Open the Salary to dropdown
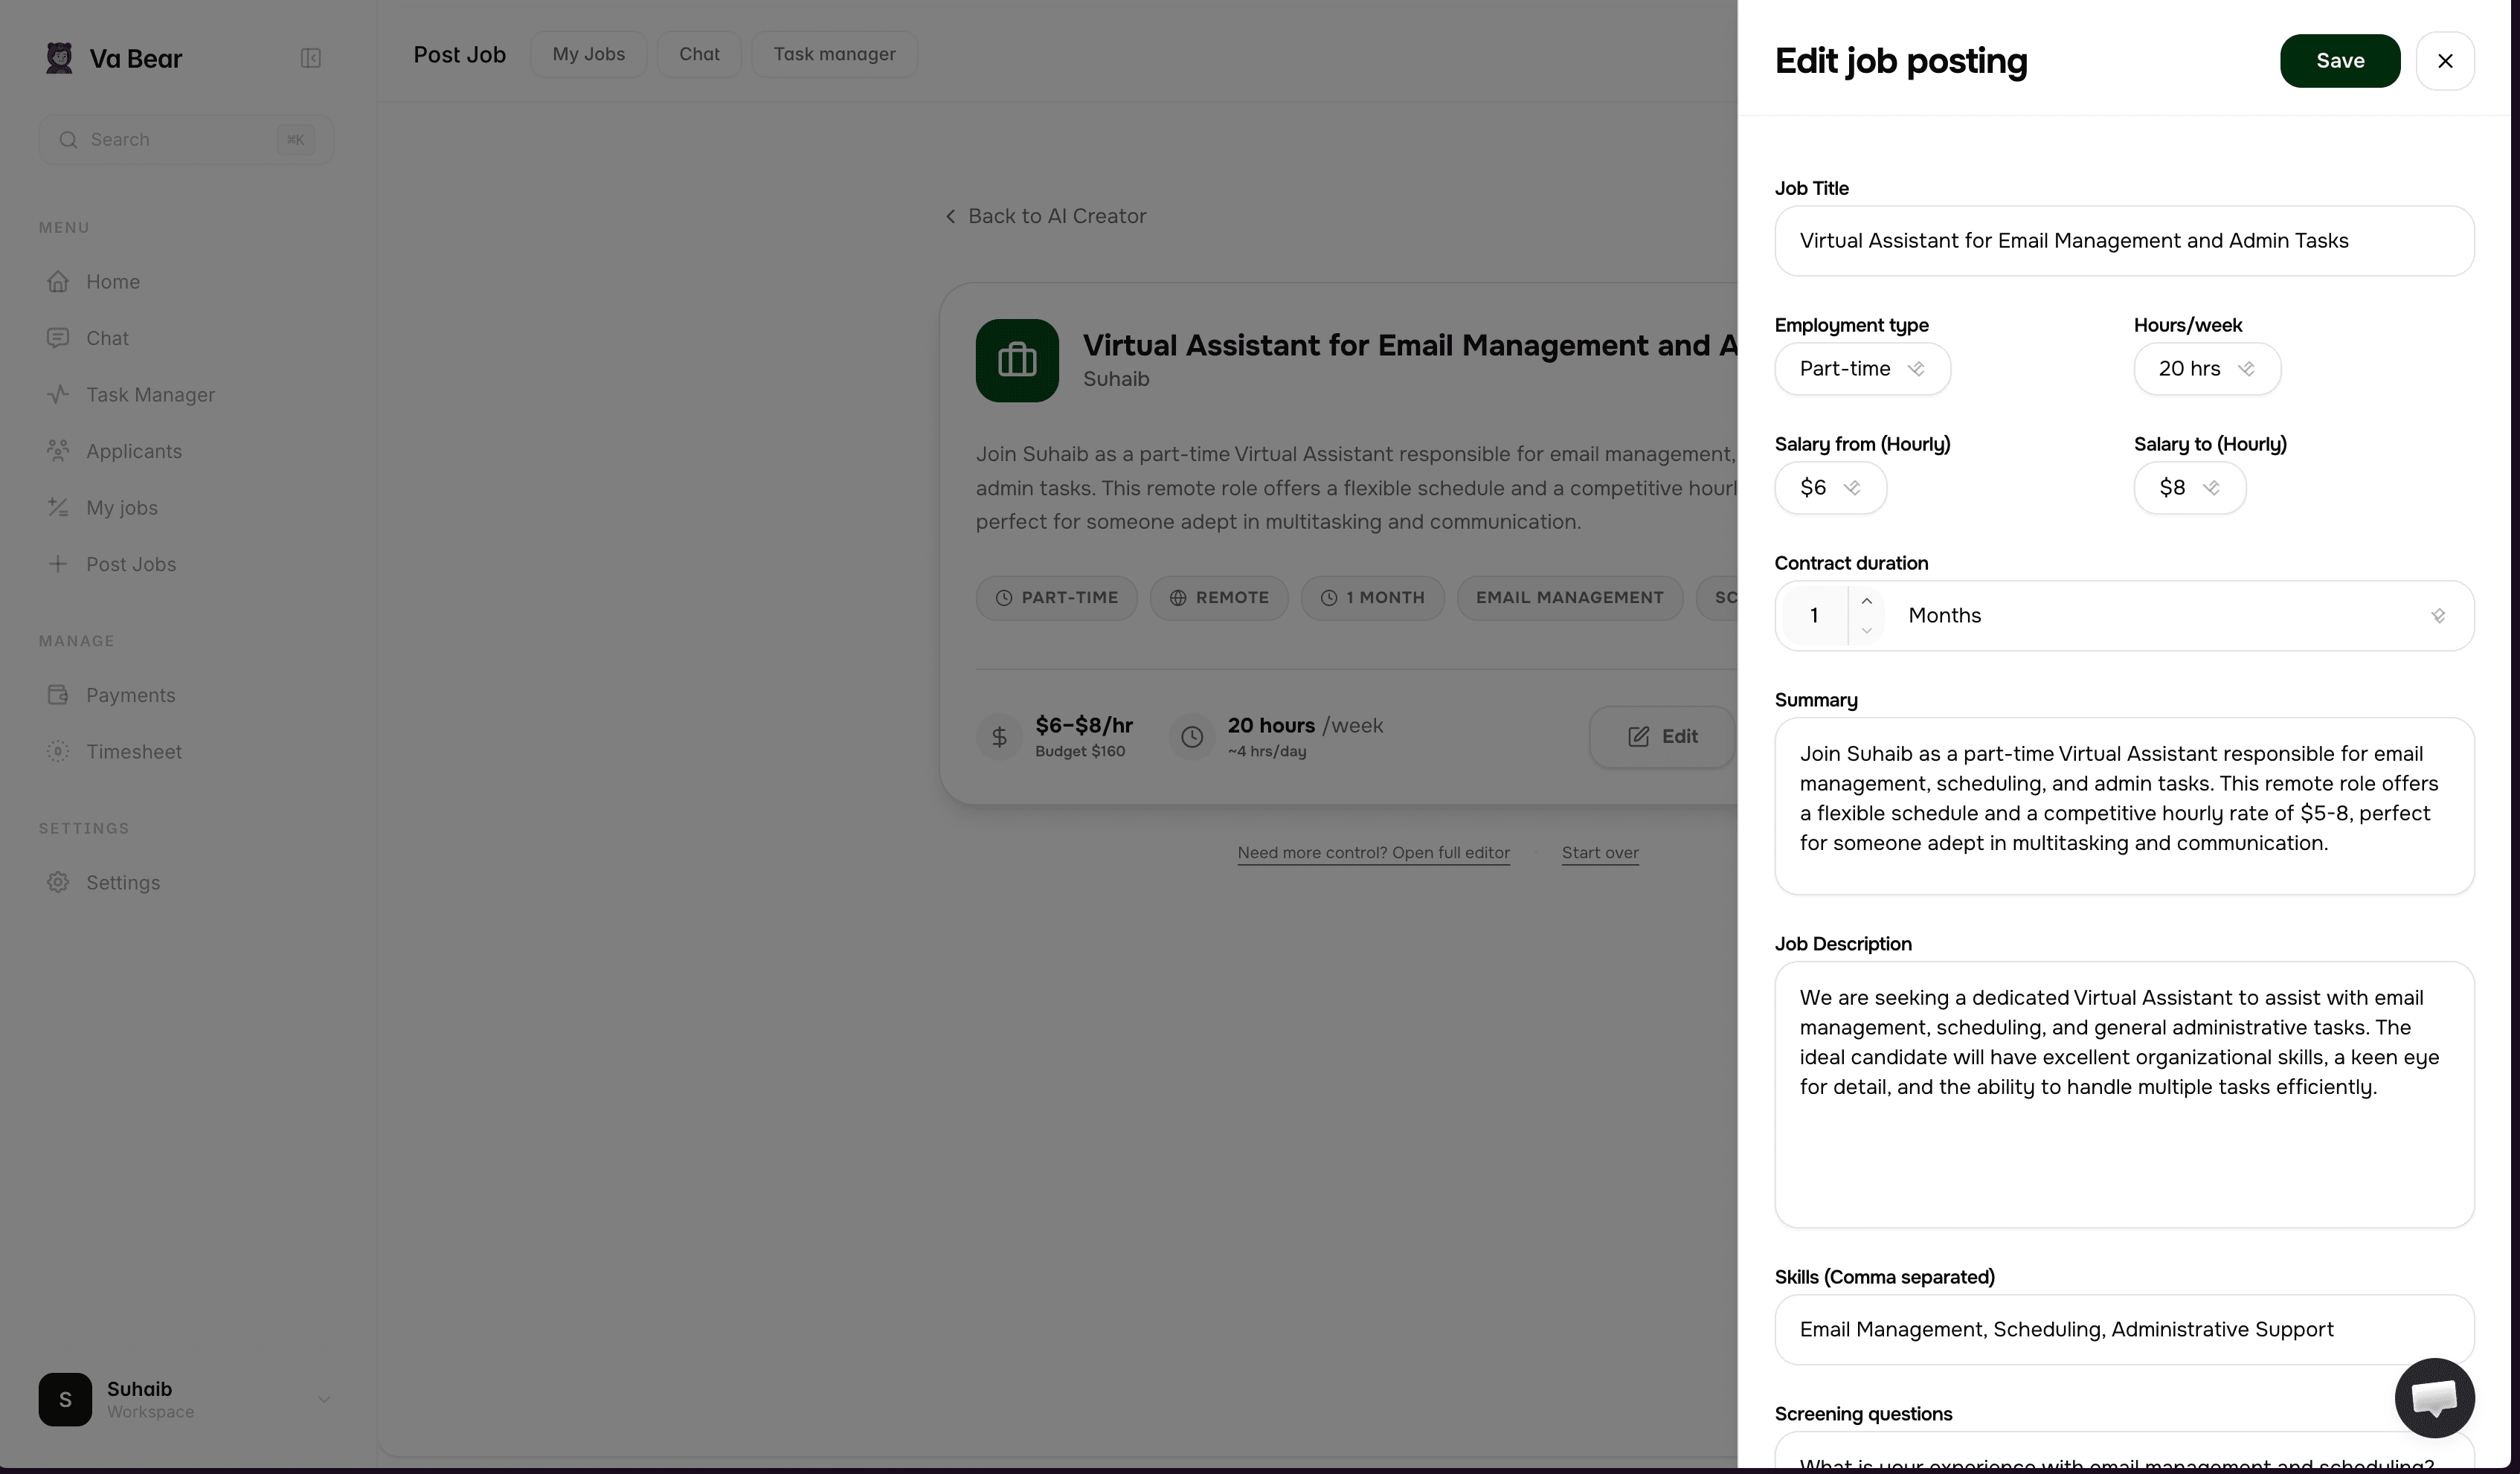This screenshot has width=2520, height=1474. tap(2190, 488)
